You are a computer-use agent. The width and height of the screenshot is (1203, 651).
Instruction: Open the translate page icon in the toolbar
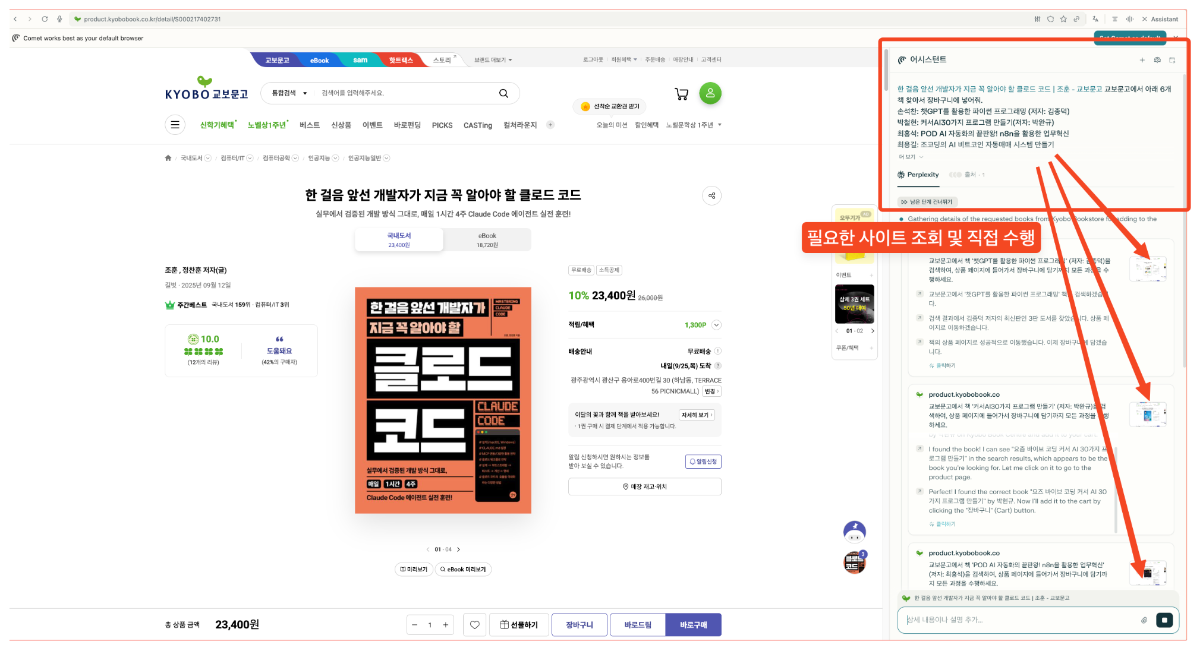[1095, 19]
